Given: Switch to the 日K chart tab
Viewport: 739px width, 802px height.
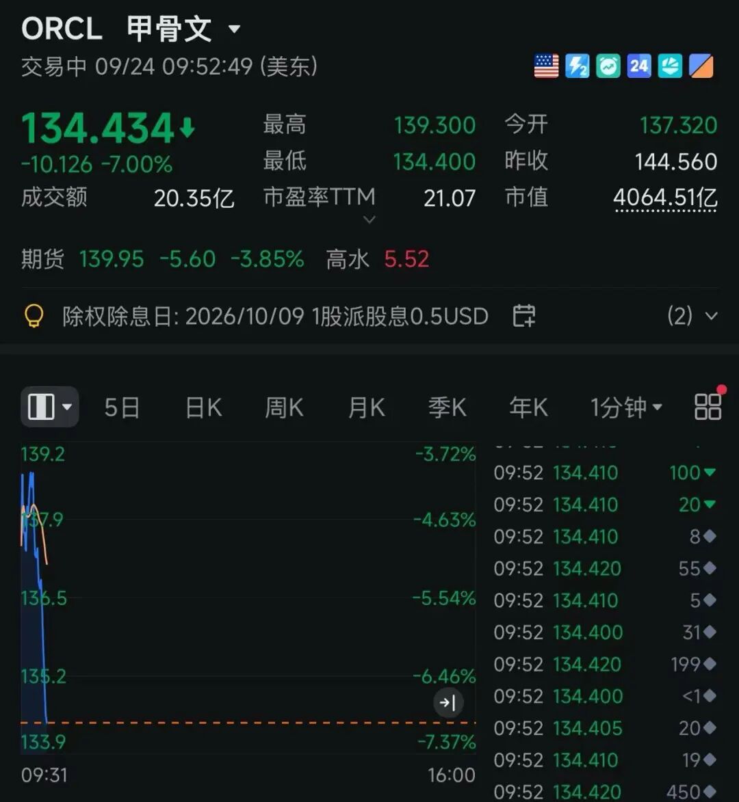Looking at the screenshot, I should click(x=204, y=407).
